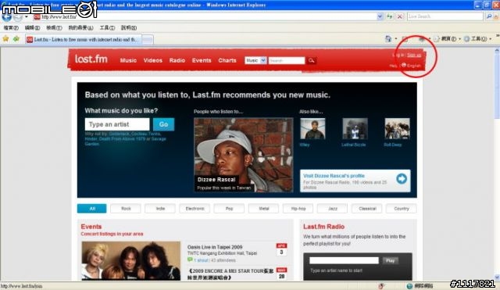Go to the Events section
The height and width of the screenshot is (290, 500).
click(x=202, y=60)
